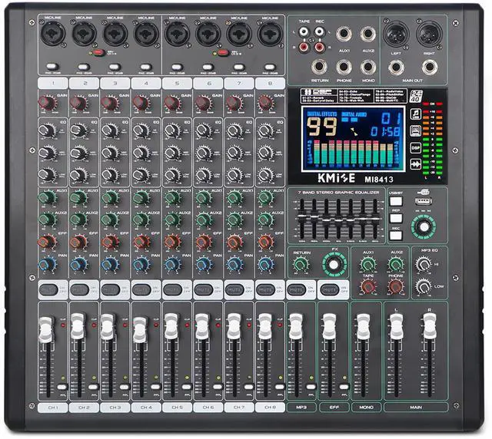Tap the USB music note icon beside display
The image size is (492, 439).
click(x=416, y=114)
